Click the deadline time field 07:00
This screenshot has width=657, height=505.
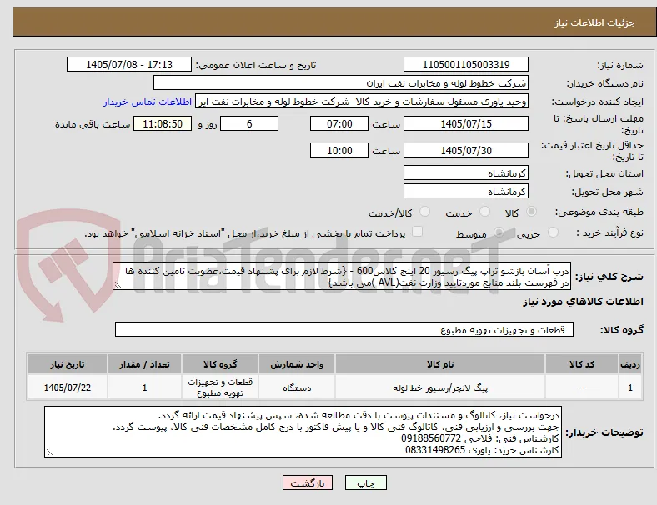[x=339, y=123]
